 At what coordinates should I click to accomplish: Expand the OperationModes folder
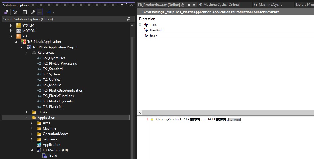click(x=31, y=134)
